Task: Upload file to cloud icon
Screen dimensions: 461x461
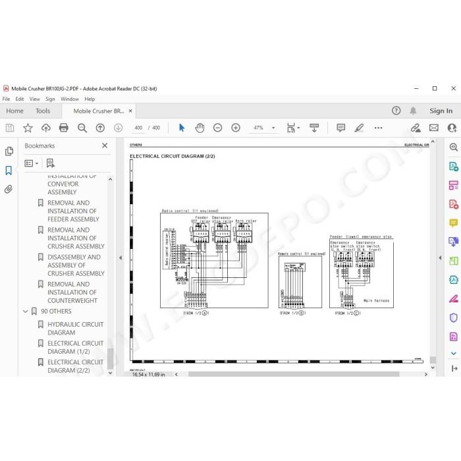Action: tap(46, 128)
